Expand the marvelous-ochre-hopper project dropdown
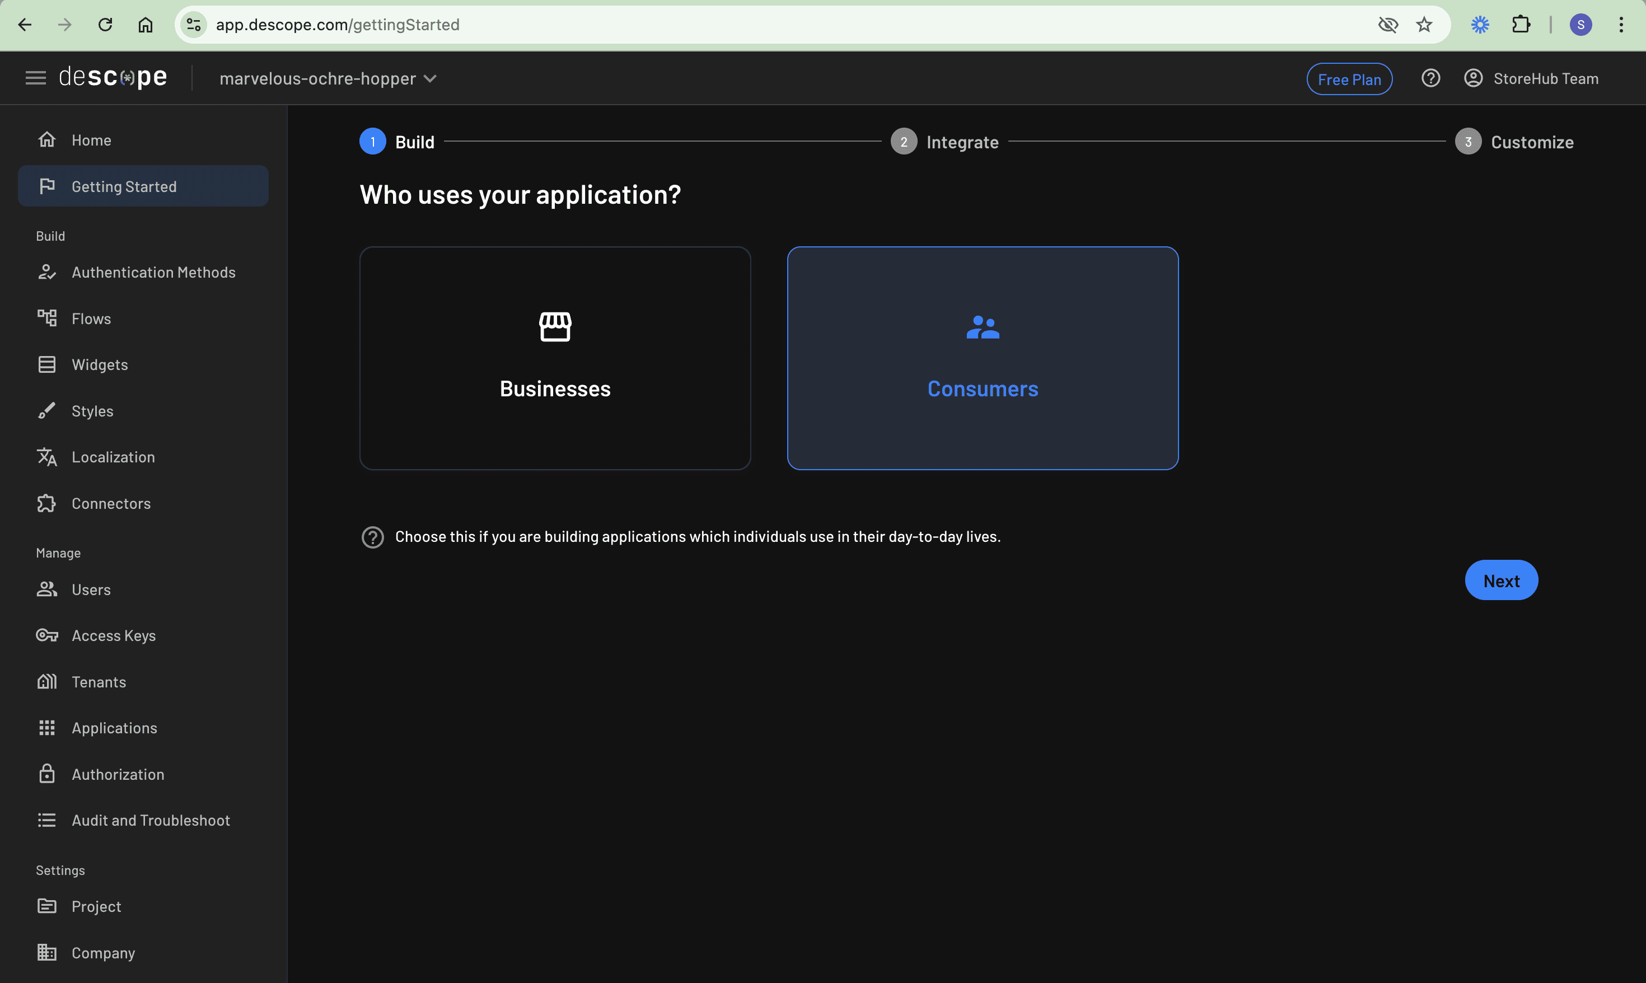1646x983 pixels. click(x=328, y=78)
